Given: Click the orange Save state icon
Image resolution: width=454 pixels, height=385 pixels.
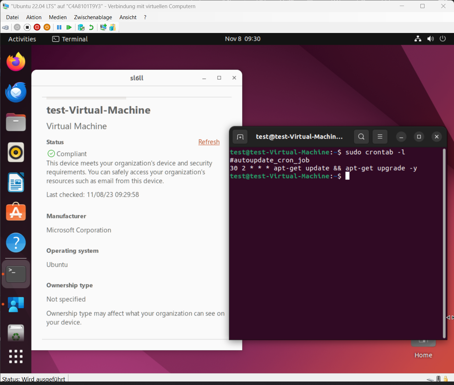Looking at the screenshot, I should 47,27.
